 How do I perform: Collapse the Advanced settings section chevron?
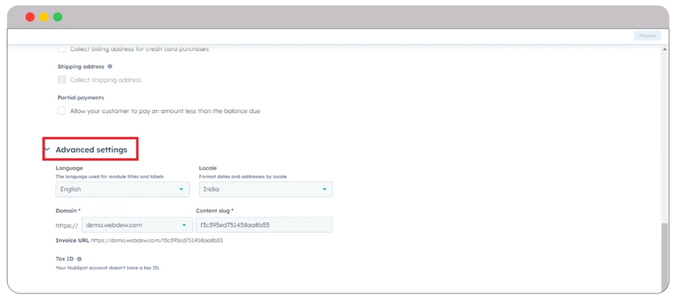coord(48,150)
